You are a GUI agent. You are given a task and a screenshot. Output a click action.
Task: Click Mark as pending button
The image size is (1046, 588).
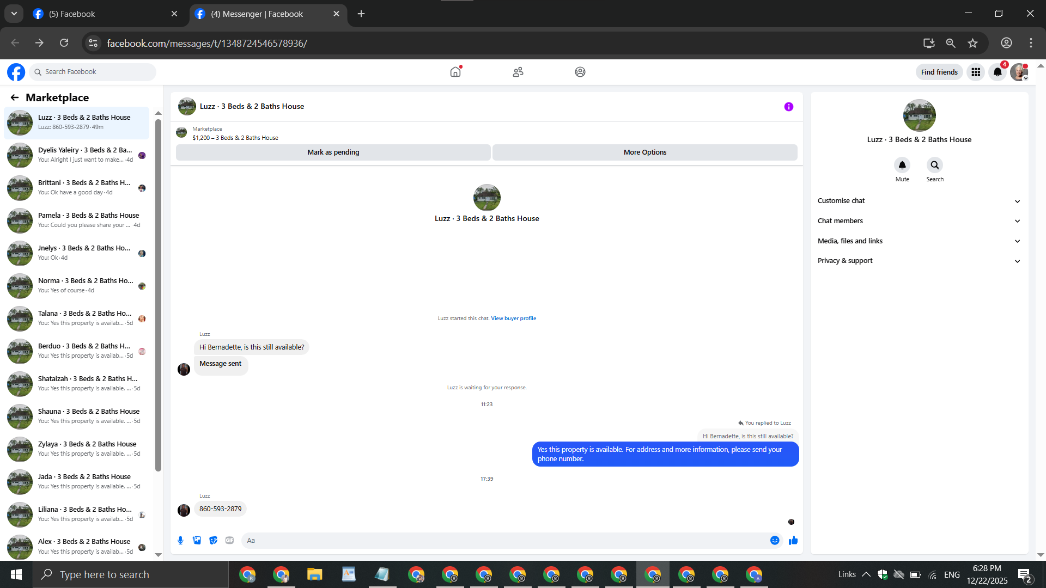pos(333,152)
